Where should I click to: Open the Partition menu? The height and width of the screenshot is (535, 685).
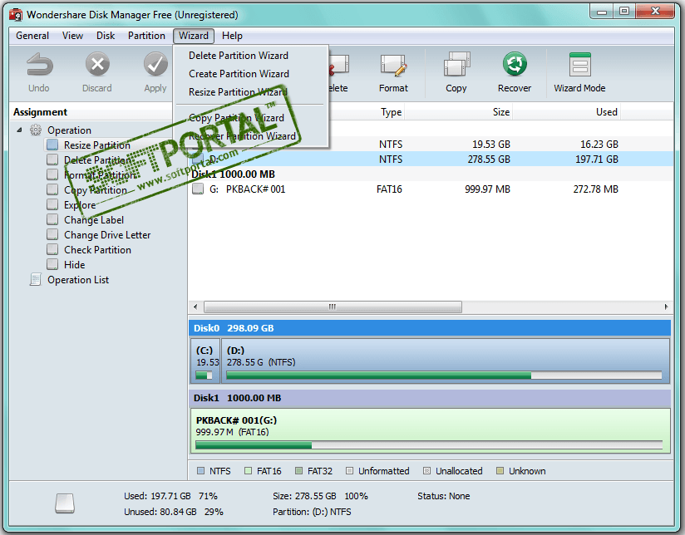pos(146,36)
